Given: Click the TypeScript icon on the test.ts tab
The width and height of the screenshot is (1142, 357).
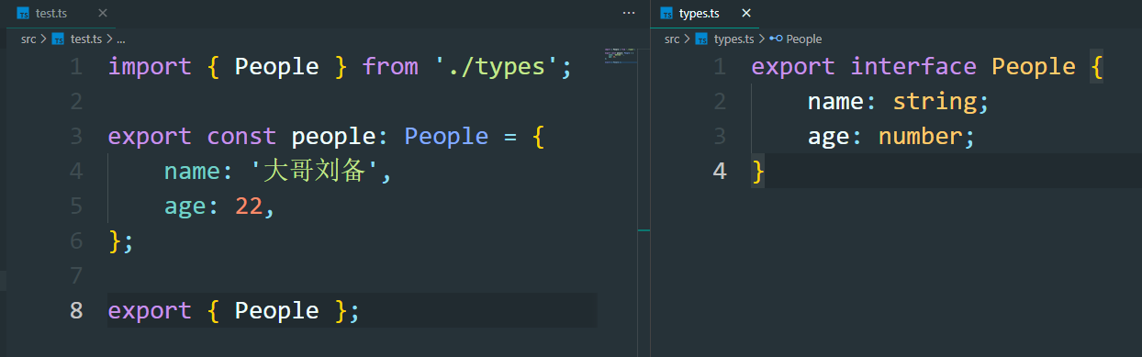Looking at the screenshot, I should (x=23, y=14).
